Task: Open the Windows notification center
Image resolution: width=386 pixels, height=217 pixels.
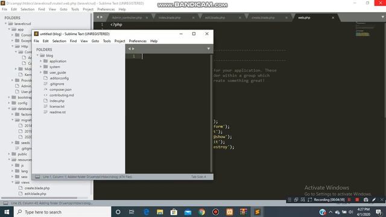Action: [379, 212]
